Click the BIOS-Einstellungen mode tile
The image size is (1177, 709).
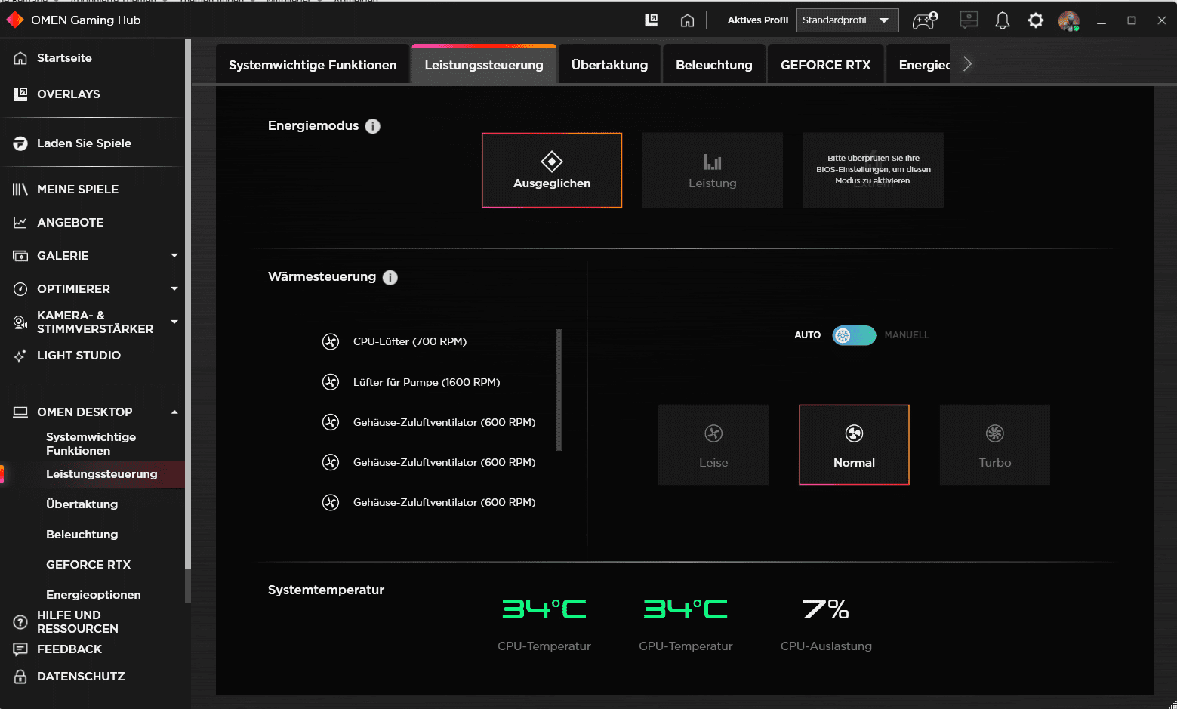874,171
